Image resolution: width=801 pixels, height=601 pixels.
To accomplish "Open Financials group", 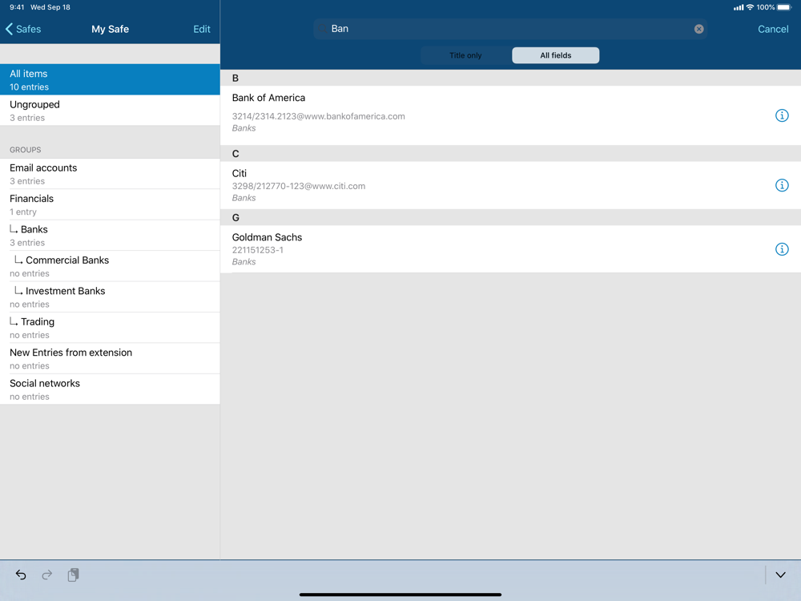I will pyautogui.click(x=110, y=204).
